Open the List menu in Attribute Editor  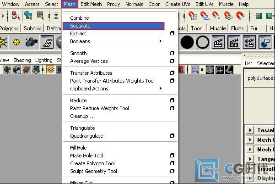click(x=248, y=63)
